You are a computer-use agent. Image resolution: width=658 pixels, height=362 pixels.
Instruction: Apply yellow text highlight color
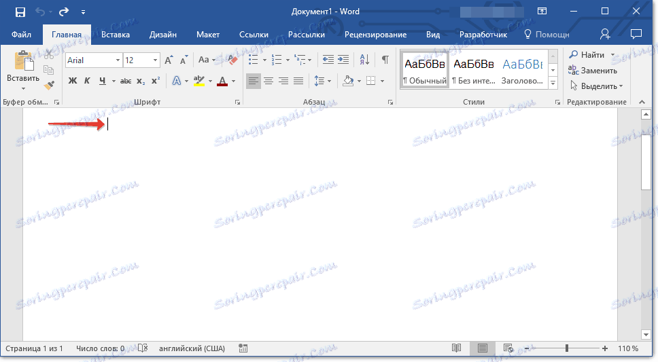[x=199, y=81]
